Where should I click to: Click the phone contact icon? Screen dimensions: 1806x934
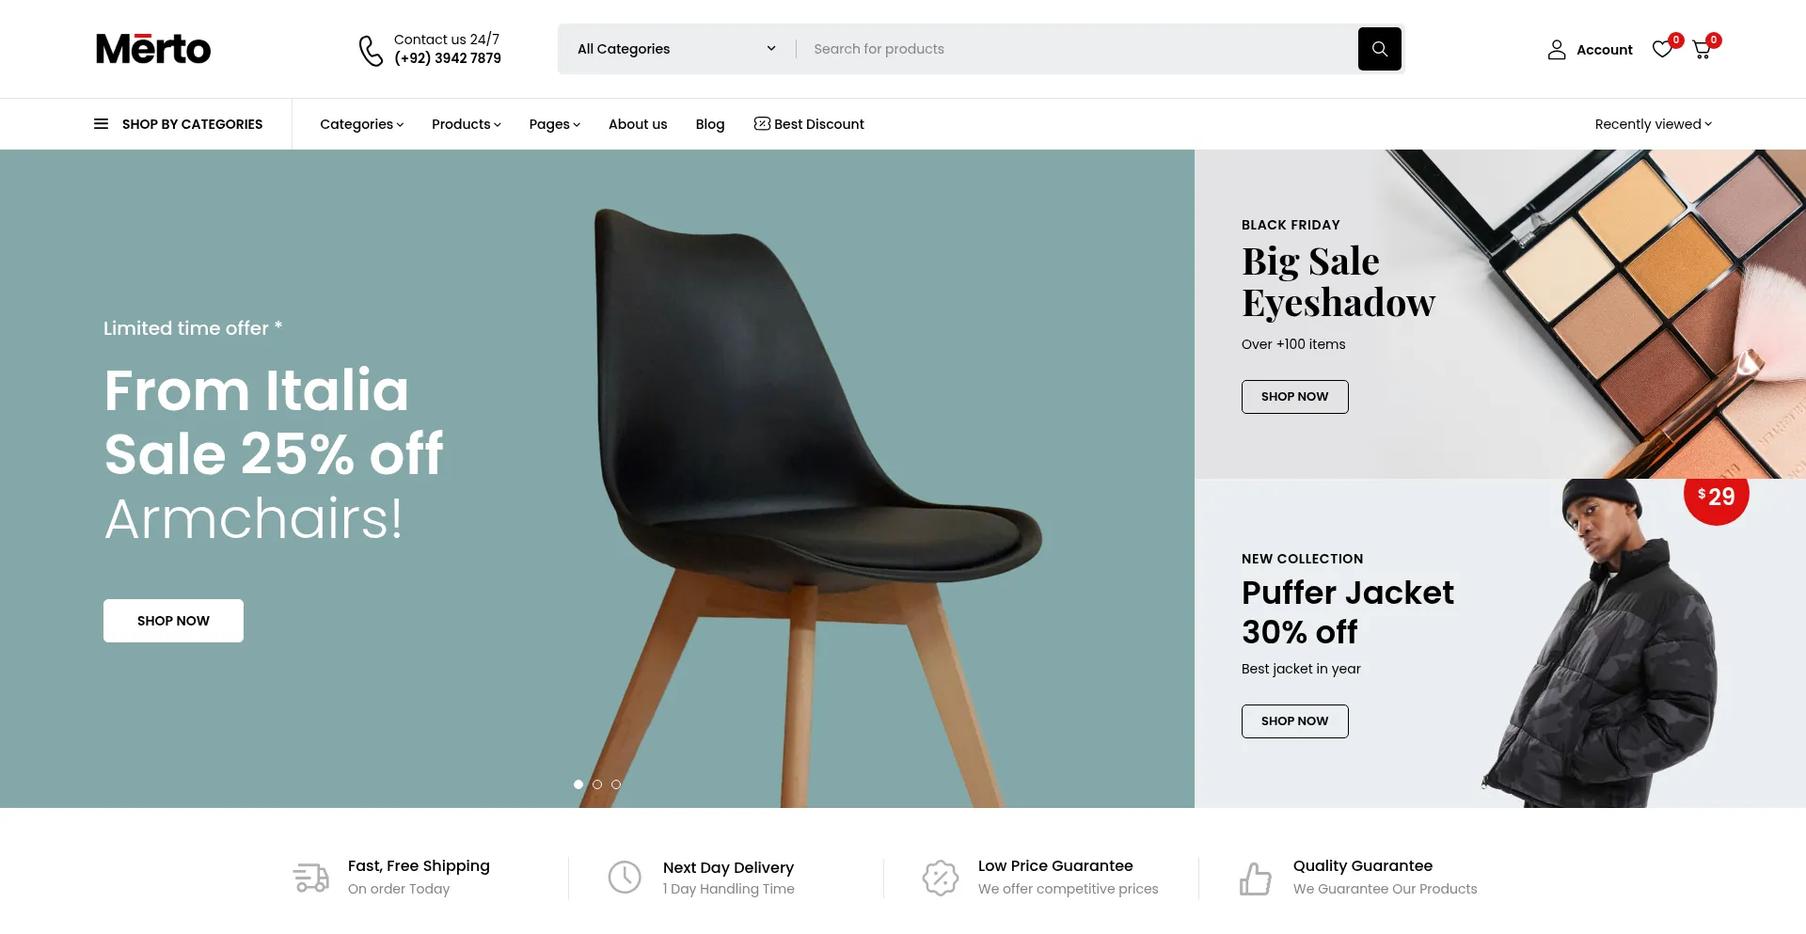coord(371,50)
